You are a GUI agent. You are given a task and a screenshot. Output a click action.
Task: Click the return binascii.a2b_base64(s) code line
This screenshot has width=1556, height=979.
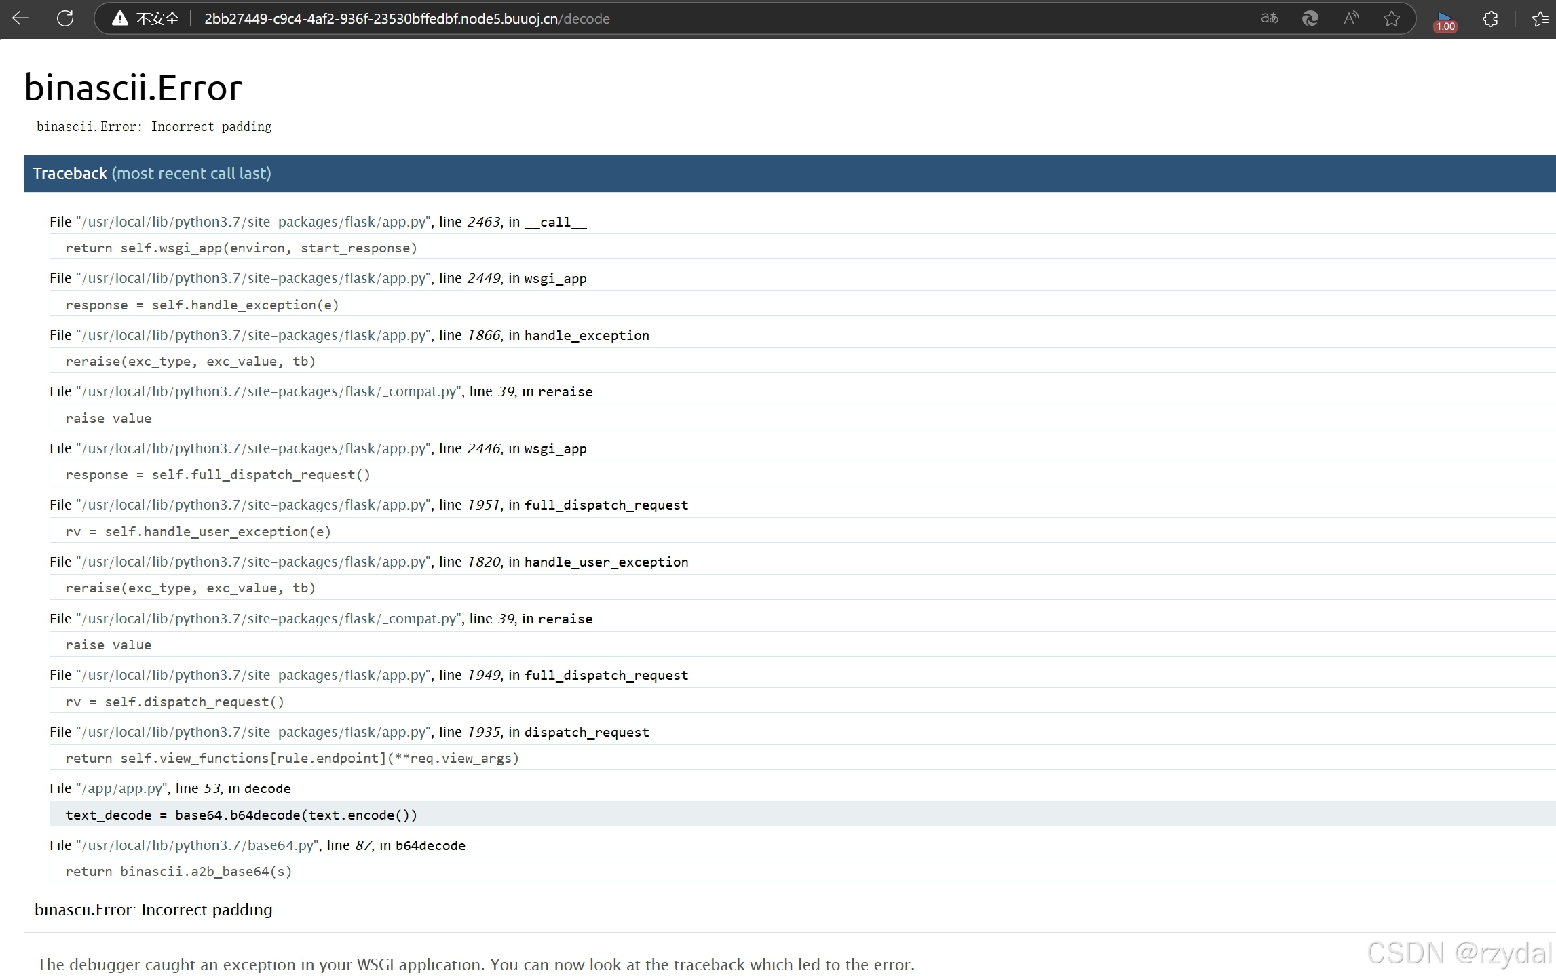tap(178, 872)
